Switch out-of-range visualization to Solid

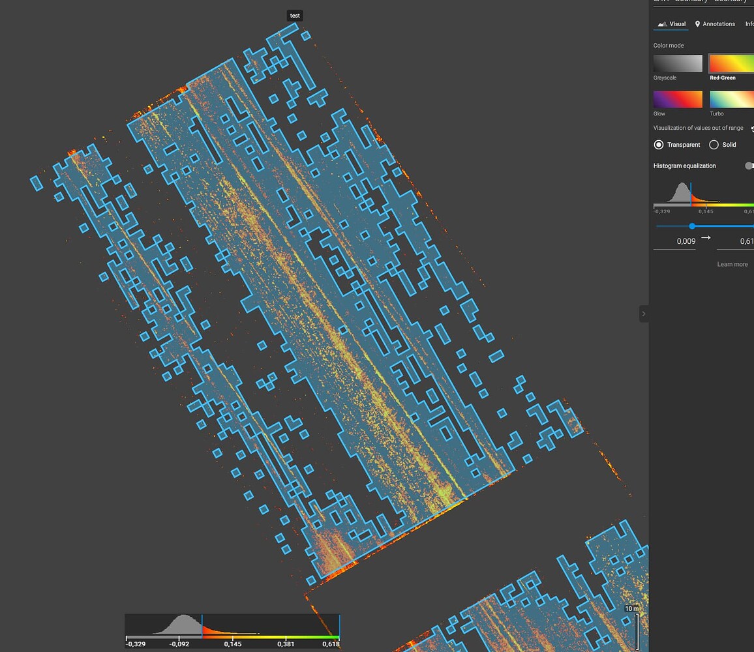[714, 145]
